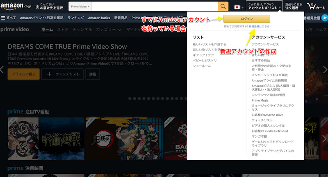
Task: Click おすすめ商品 link
Action: click(261, 60)
